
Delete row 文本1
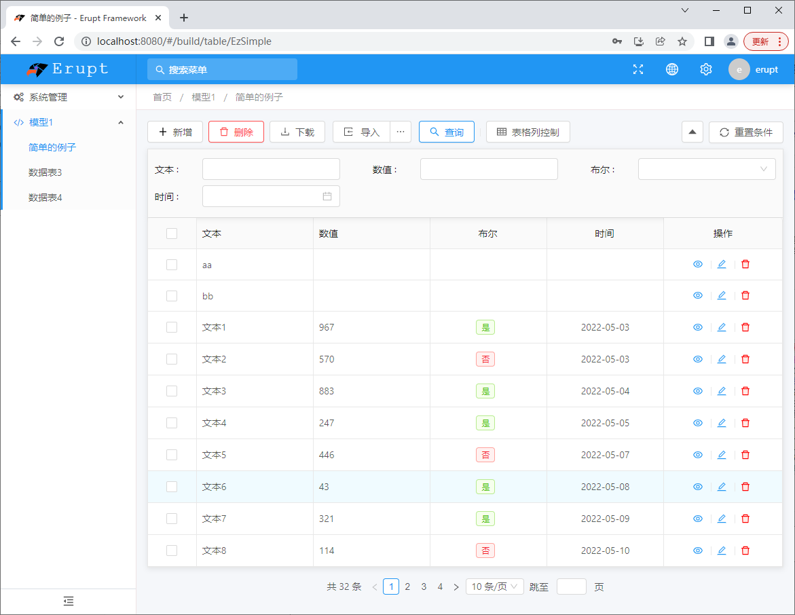pos(745,327)
